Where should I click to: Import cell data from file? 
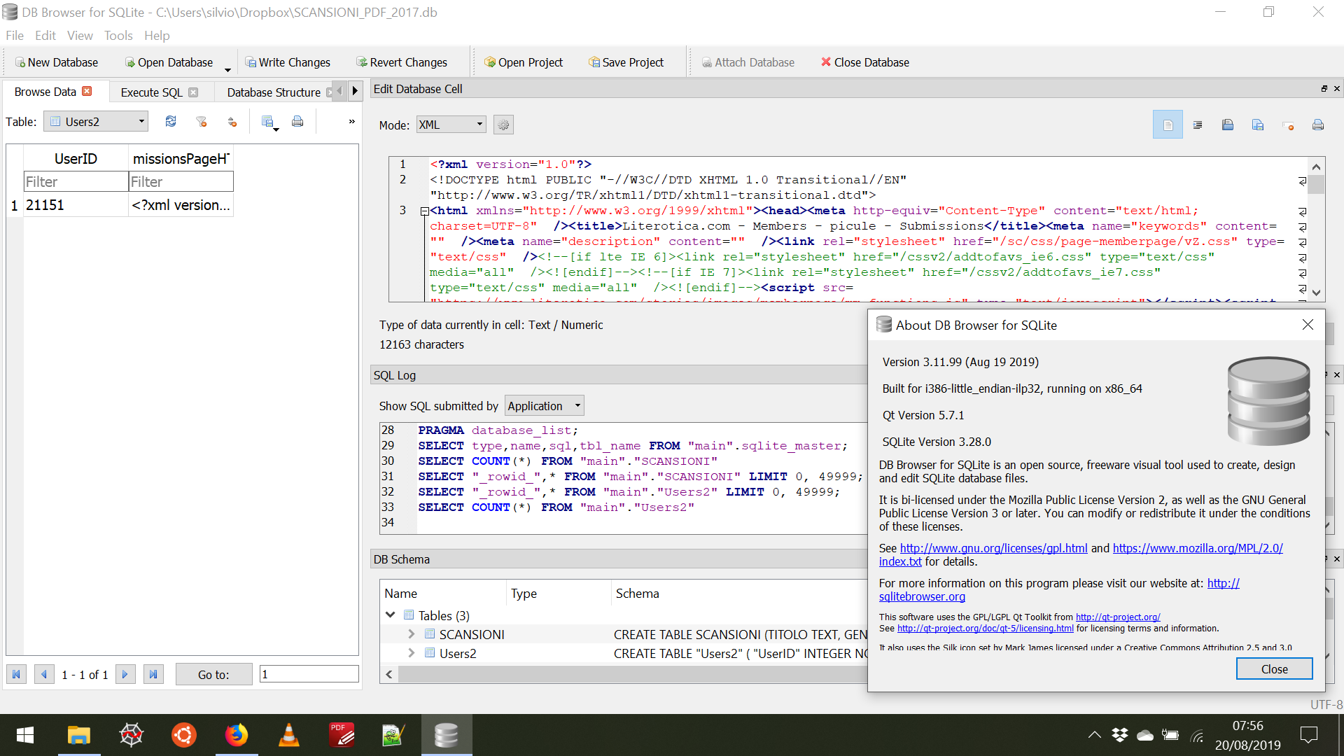[1227, 124]
